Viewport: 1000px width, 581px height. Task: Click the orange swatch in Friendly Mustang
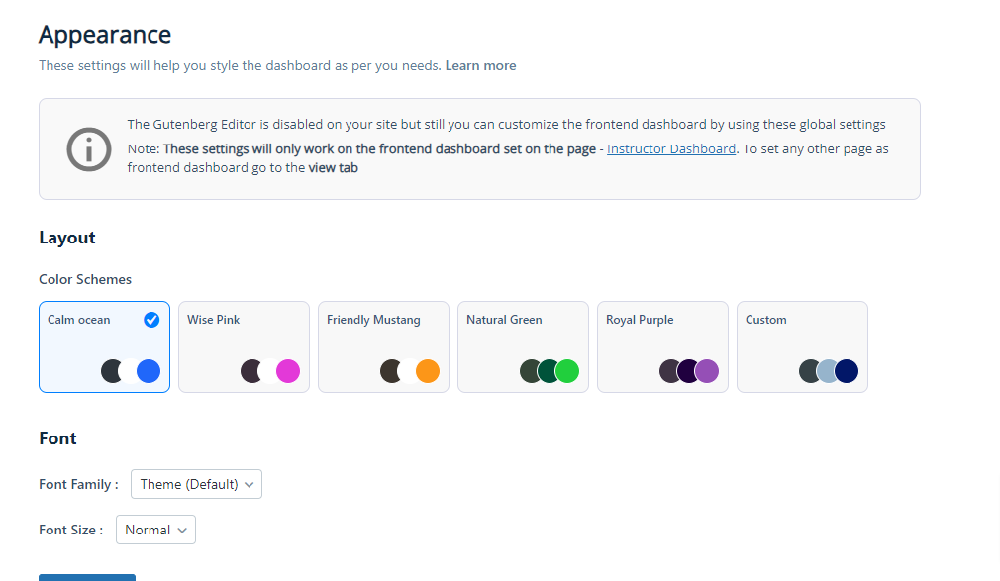click(x=428, y=371)
